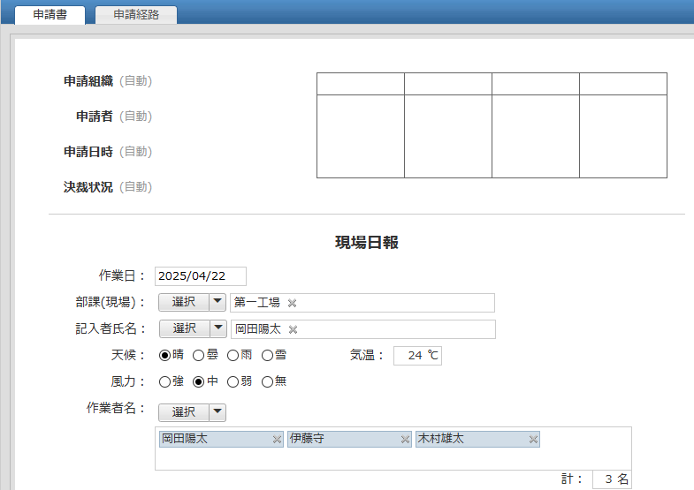Expand 作業者名 selection dropdown arrow
This screenshot has height=490, width=694.
[217, 412]
